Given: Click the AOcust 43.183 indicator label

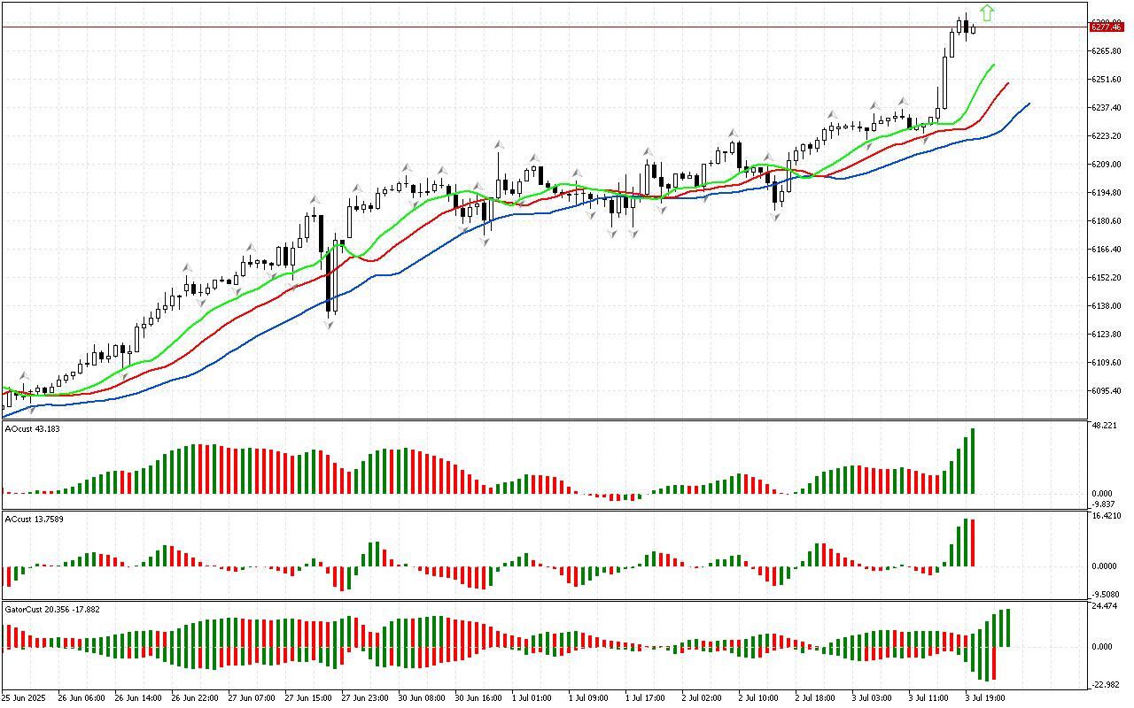Looking at the screenshot, I should (x=32, y=429).
